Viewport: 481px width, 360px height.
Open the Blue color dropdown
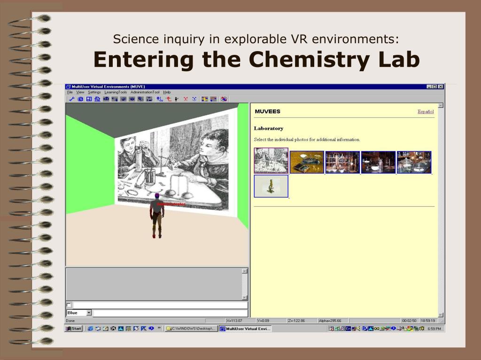(89, 313)
